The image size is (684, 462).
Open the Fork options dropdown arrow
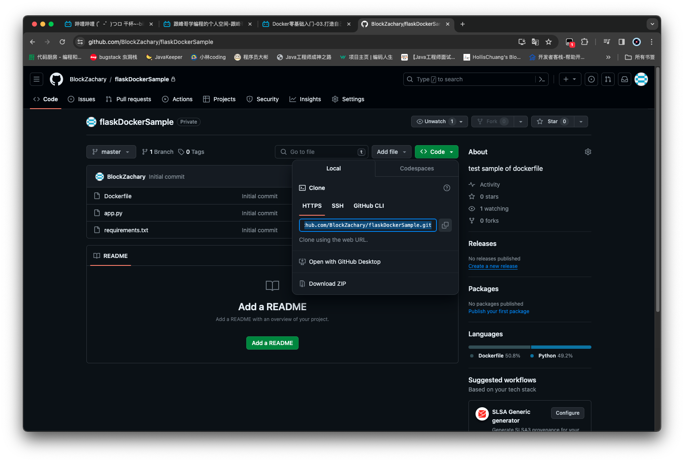(x=521, y=122)
